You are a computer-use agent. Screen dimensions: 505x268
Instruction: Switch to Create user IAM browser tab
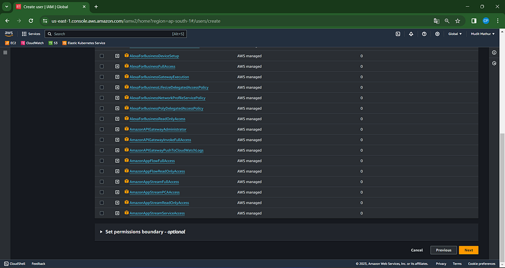[51, 7]
